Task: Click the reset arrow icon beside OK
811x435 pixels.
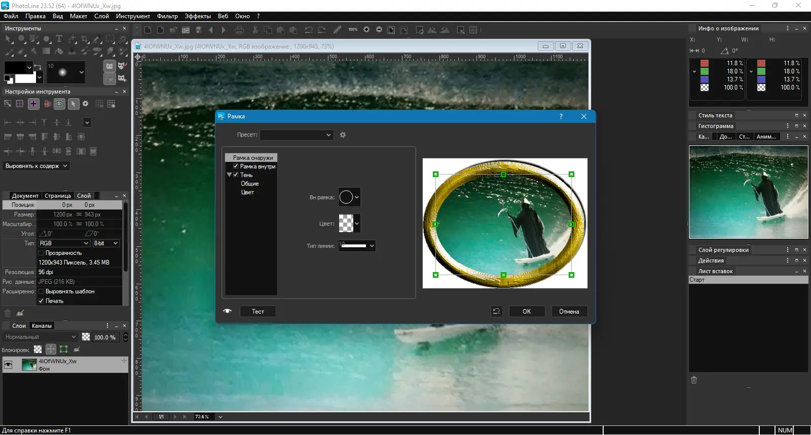Action: pyautogui.click(x=497, y=312)
